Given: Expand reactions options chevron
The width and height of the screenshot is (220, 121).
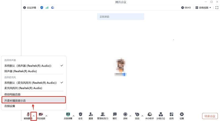Looking at the screenshot, I should tap(142, 116).
